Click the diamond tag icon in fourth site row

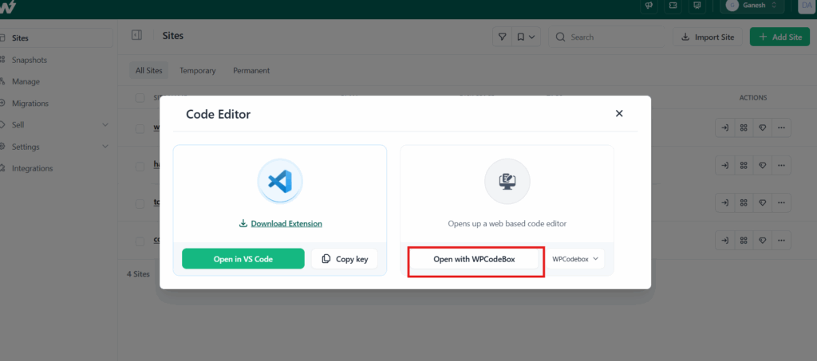tap(762, 241)
